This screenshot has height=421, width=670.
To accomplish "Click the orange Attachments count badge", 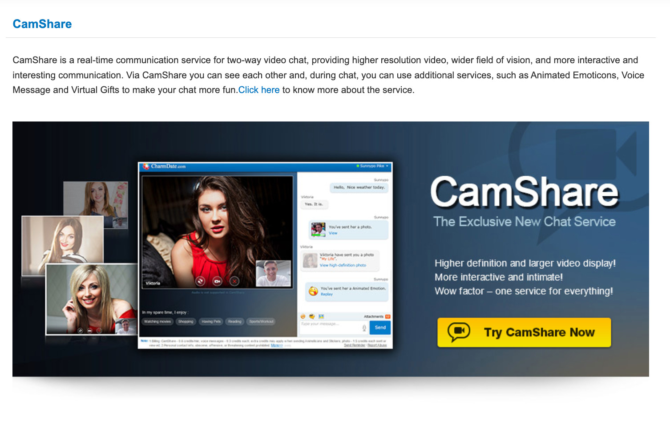I will point(388,316).
